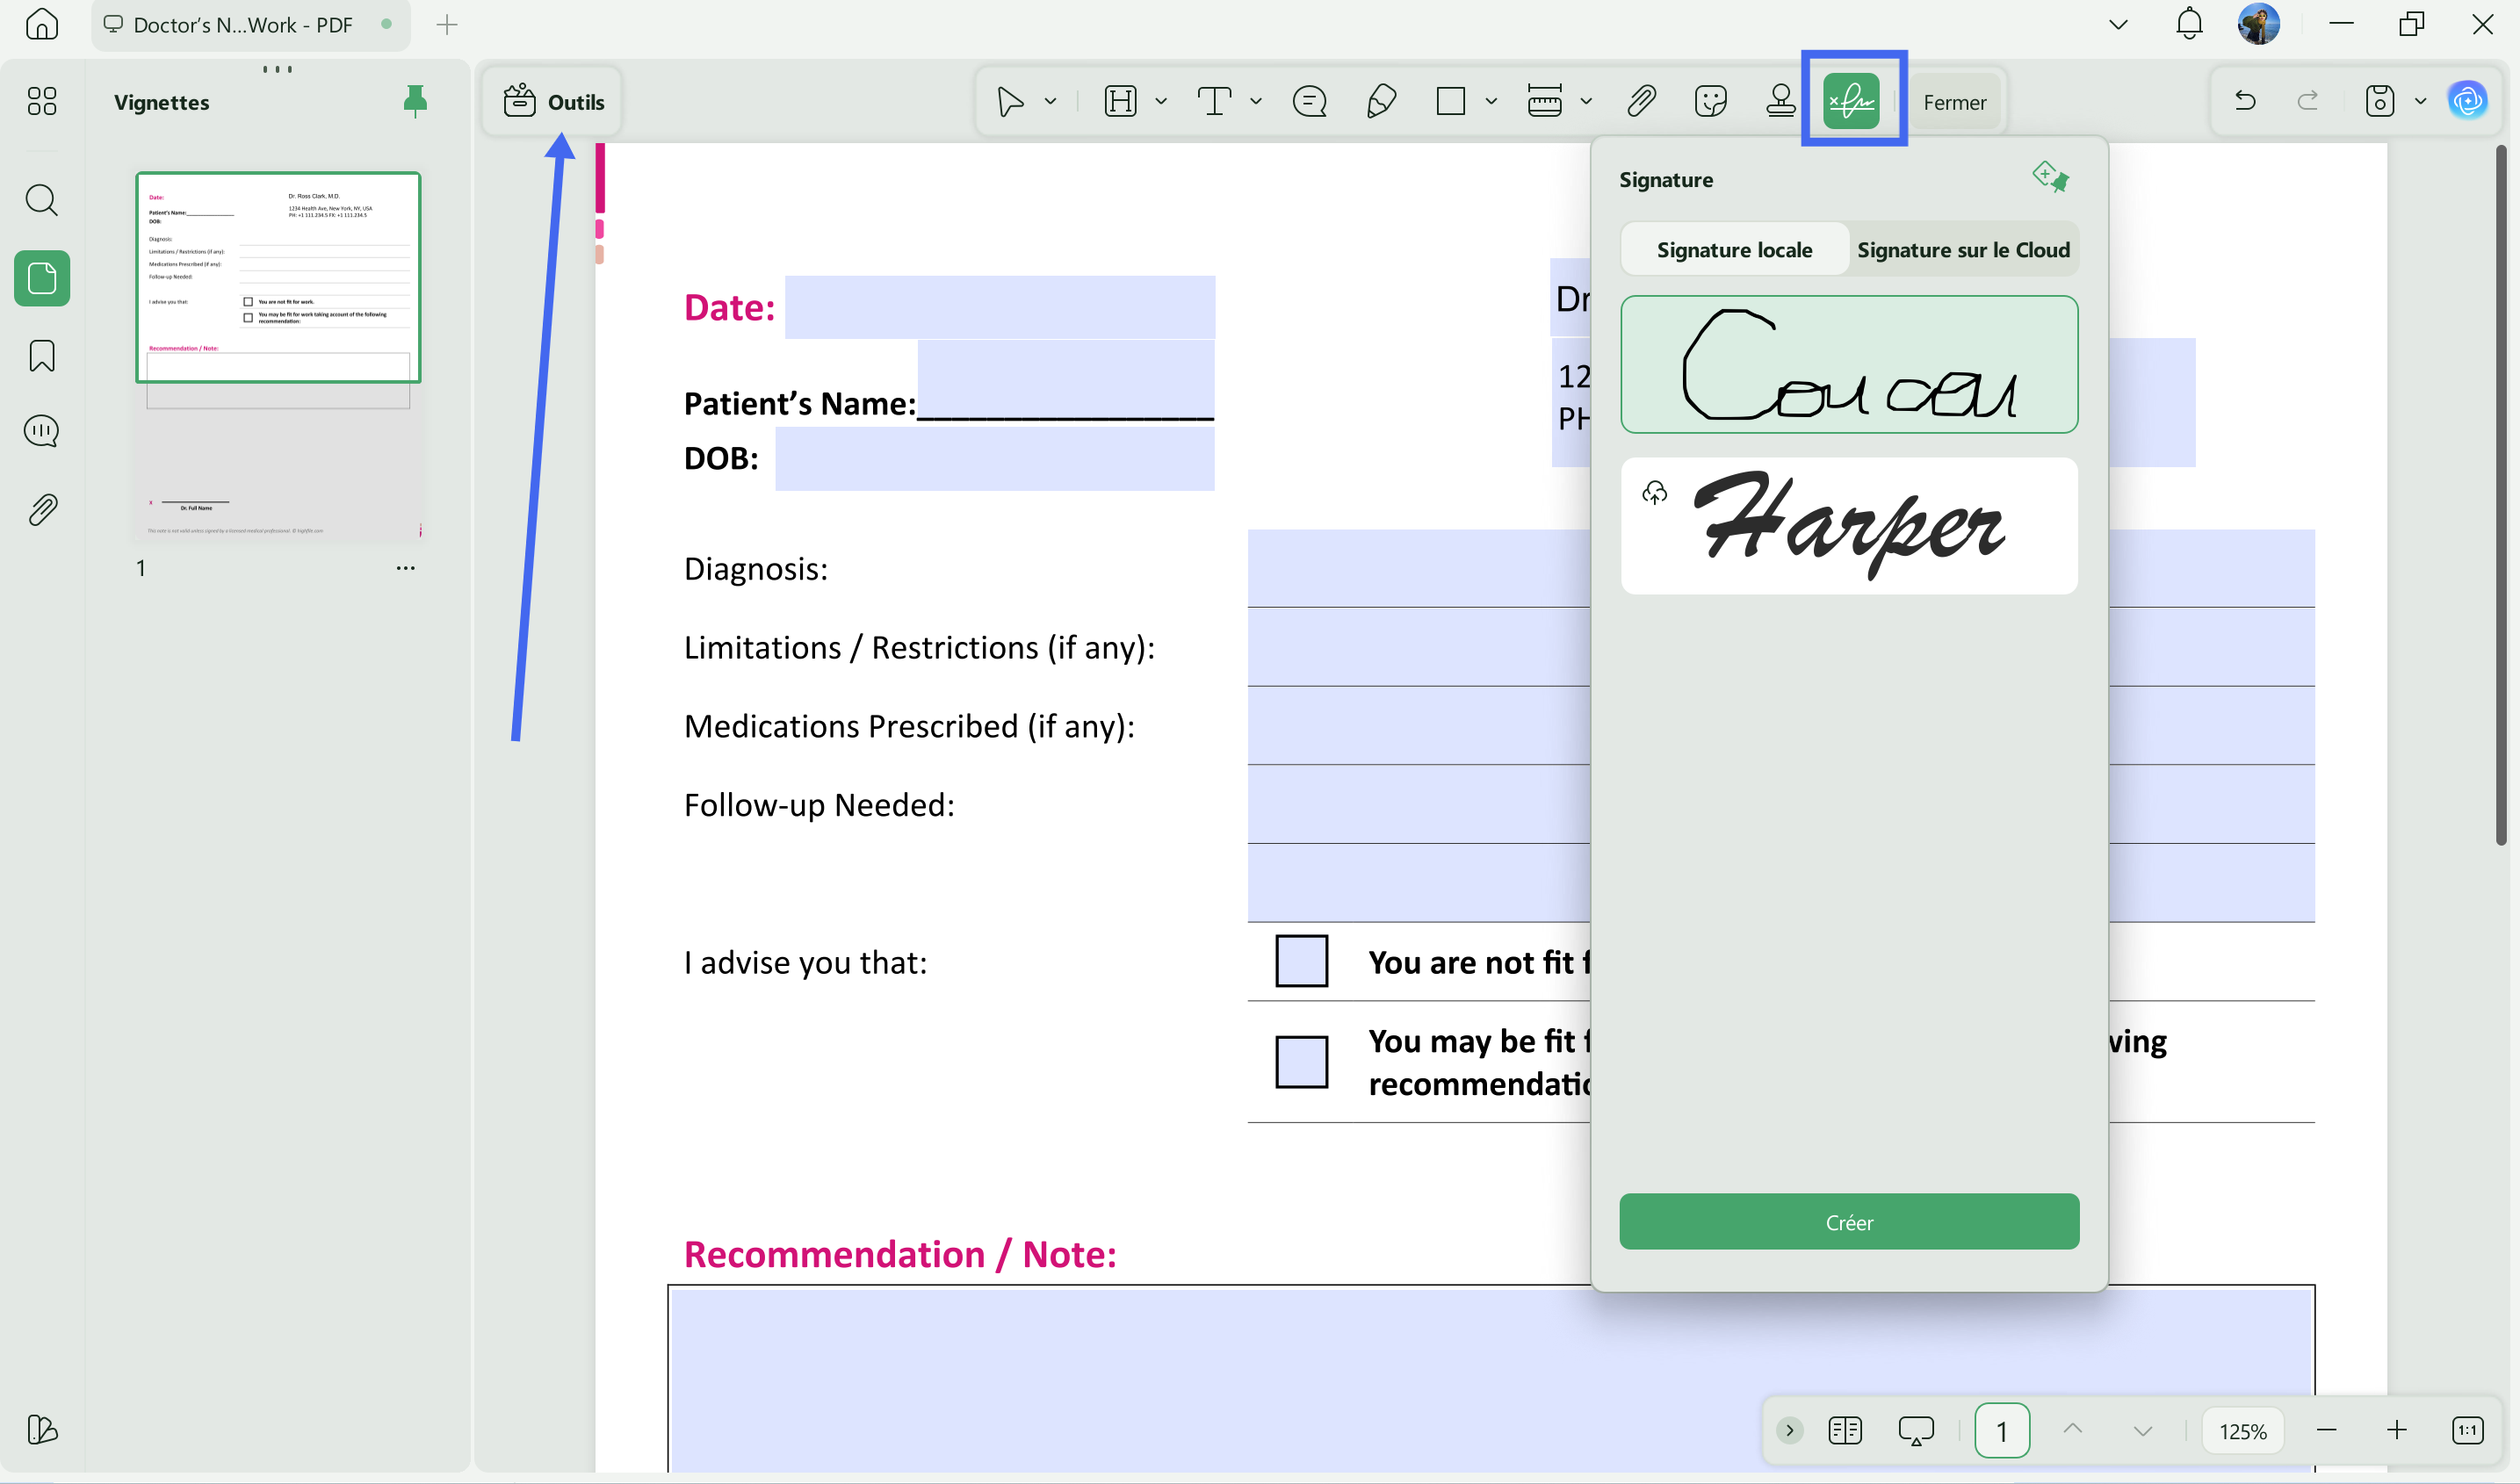Open the bookmarks sidebar icon

coord(42,356)
